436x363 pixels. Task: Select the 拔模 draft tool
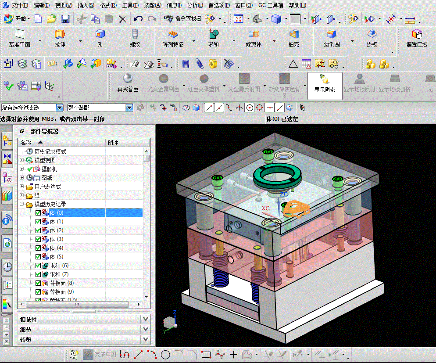coord(372,38)
